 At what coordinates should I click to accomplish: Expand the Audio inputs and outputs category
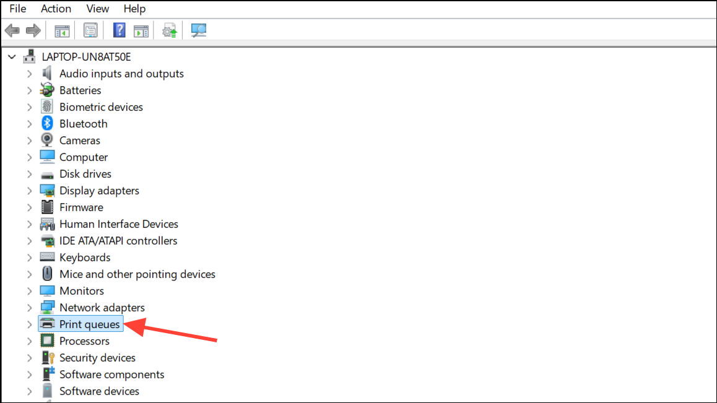click(29, 74)
